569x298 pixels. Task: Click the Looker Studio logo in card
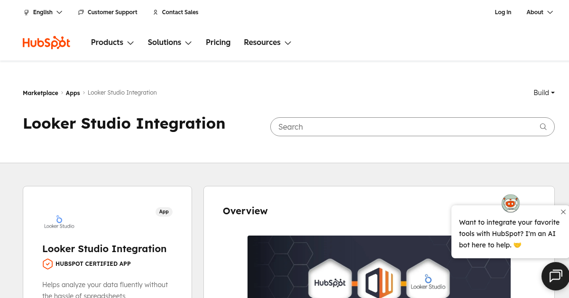[59, 222]
